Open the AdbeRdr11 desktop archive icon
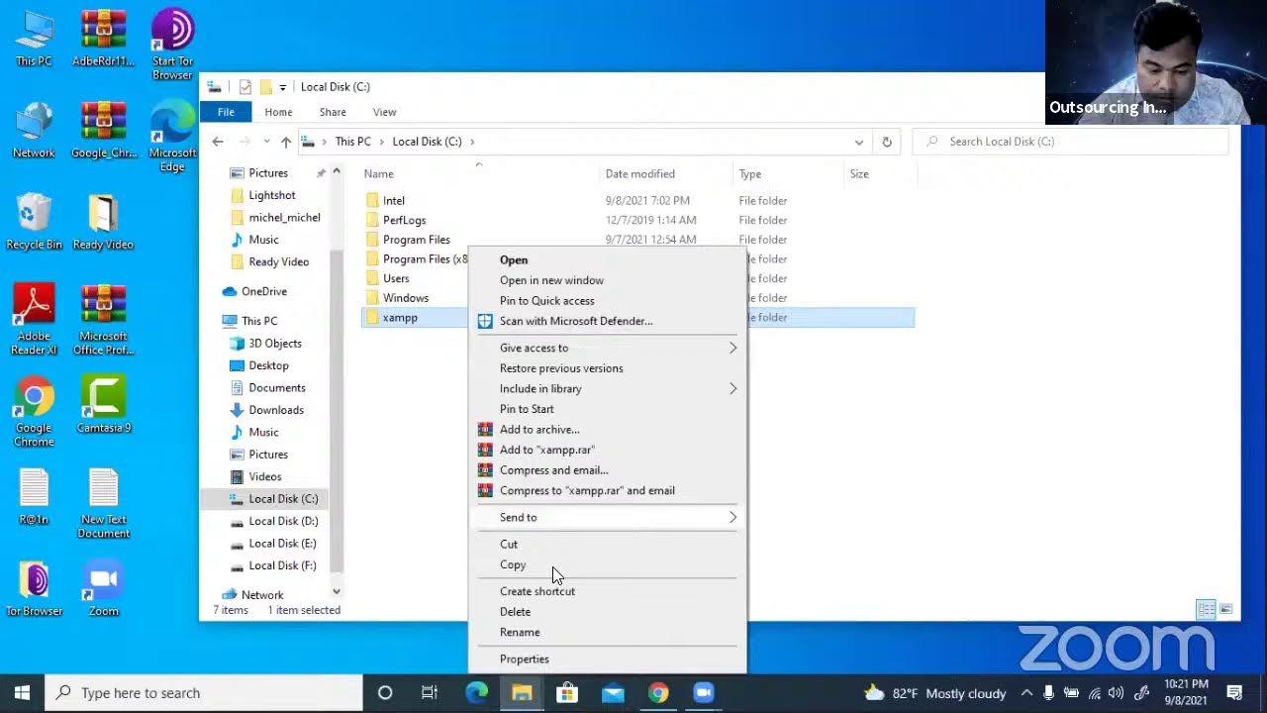1267x713 pixels. (103, 38)
